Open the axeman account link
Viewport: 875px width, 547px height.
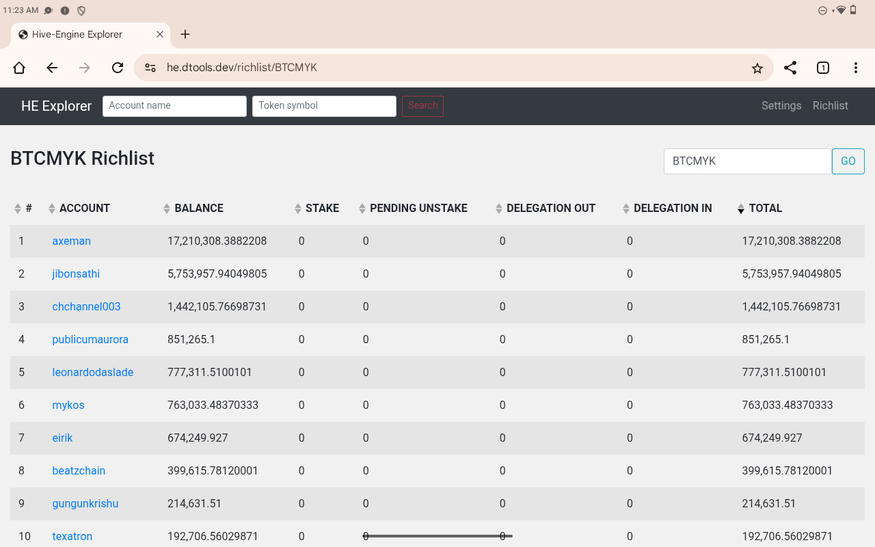(x=72, y=241)
